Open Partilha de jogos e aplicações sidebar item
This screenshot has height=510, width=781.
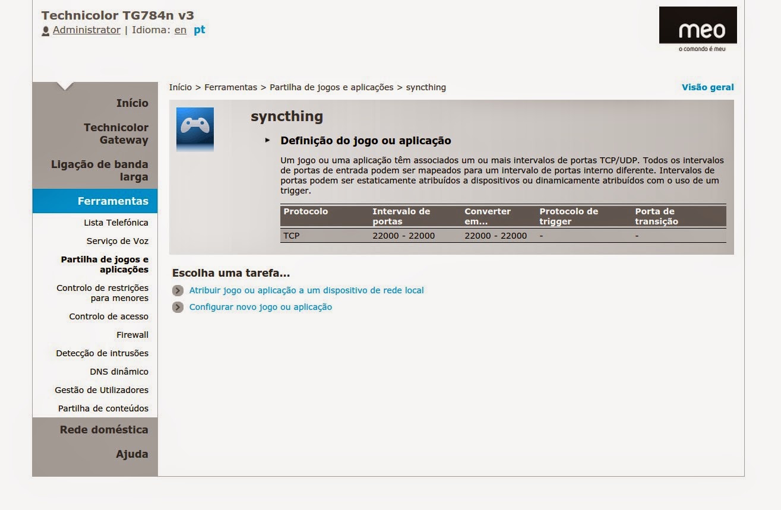click(105, 264)
